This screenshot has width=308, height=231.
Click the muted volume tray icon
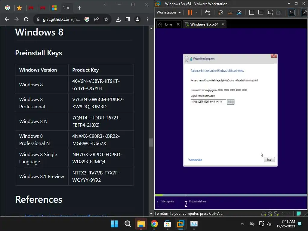pyautogui.click(x=269, y=224)
